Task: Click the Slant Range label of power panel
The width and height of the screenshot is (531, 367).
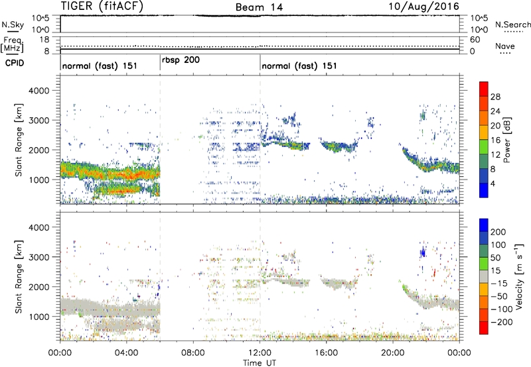Action: tap(19, 140)
